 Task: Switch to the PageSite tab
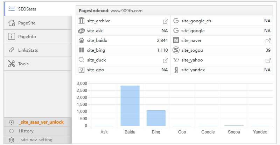tap(27, 23)
